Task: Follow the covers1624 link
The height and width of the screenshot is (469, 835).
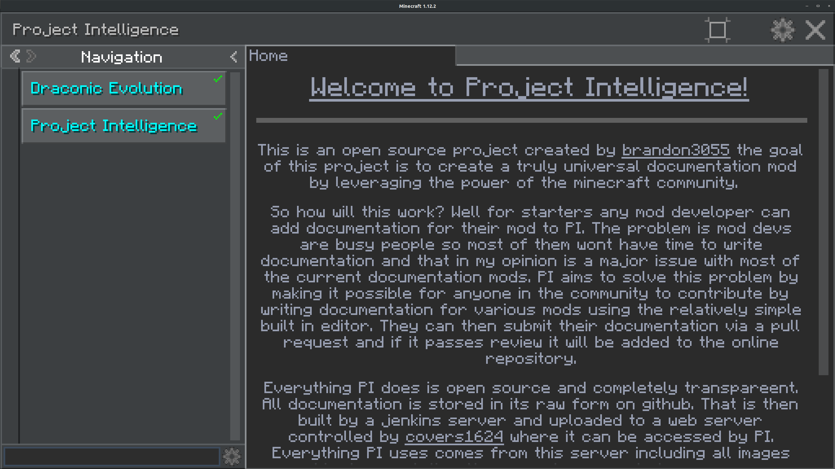Action: pos(454,437)
